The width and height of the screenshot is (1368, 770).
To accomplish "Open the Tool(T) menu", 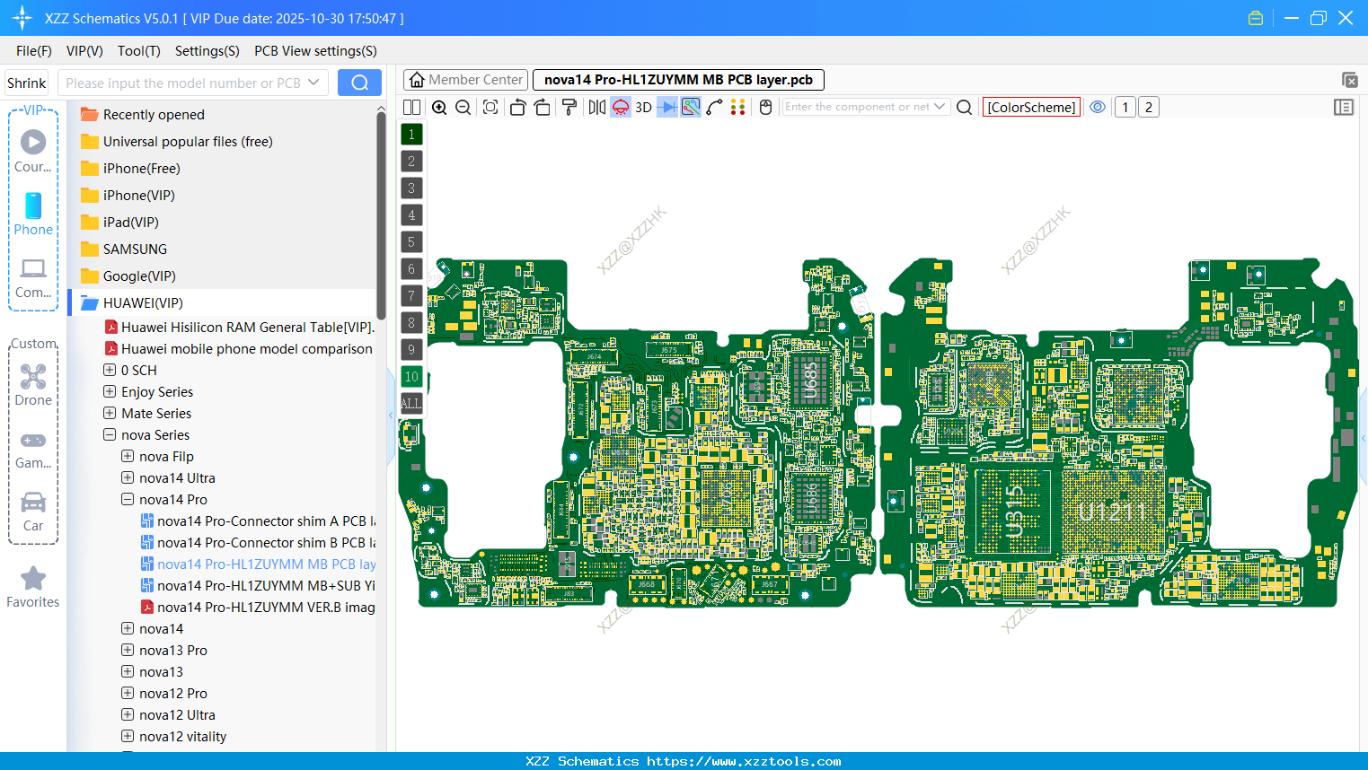I will [x=139, y=51].
